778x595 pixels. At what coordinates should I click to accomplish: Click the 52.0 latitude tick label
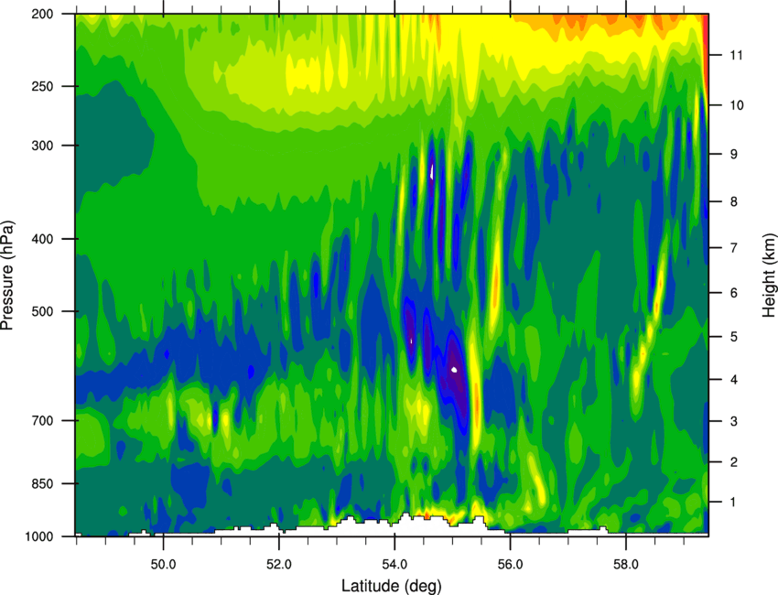click(279, 565)
